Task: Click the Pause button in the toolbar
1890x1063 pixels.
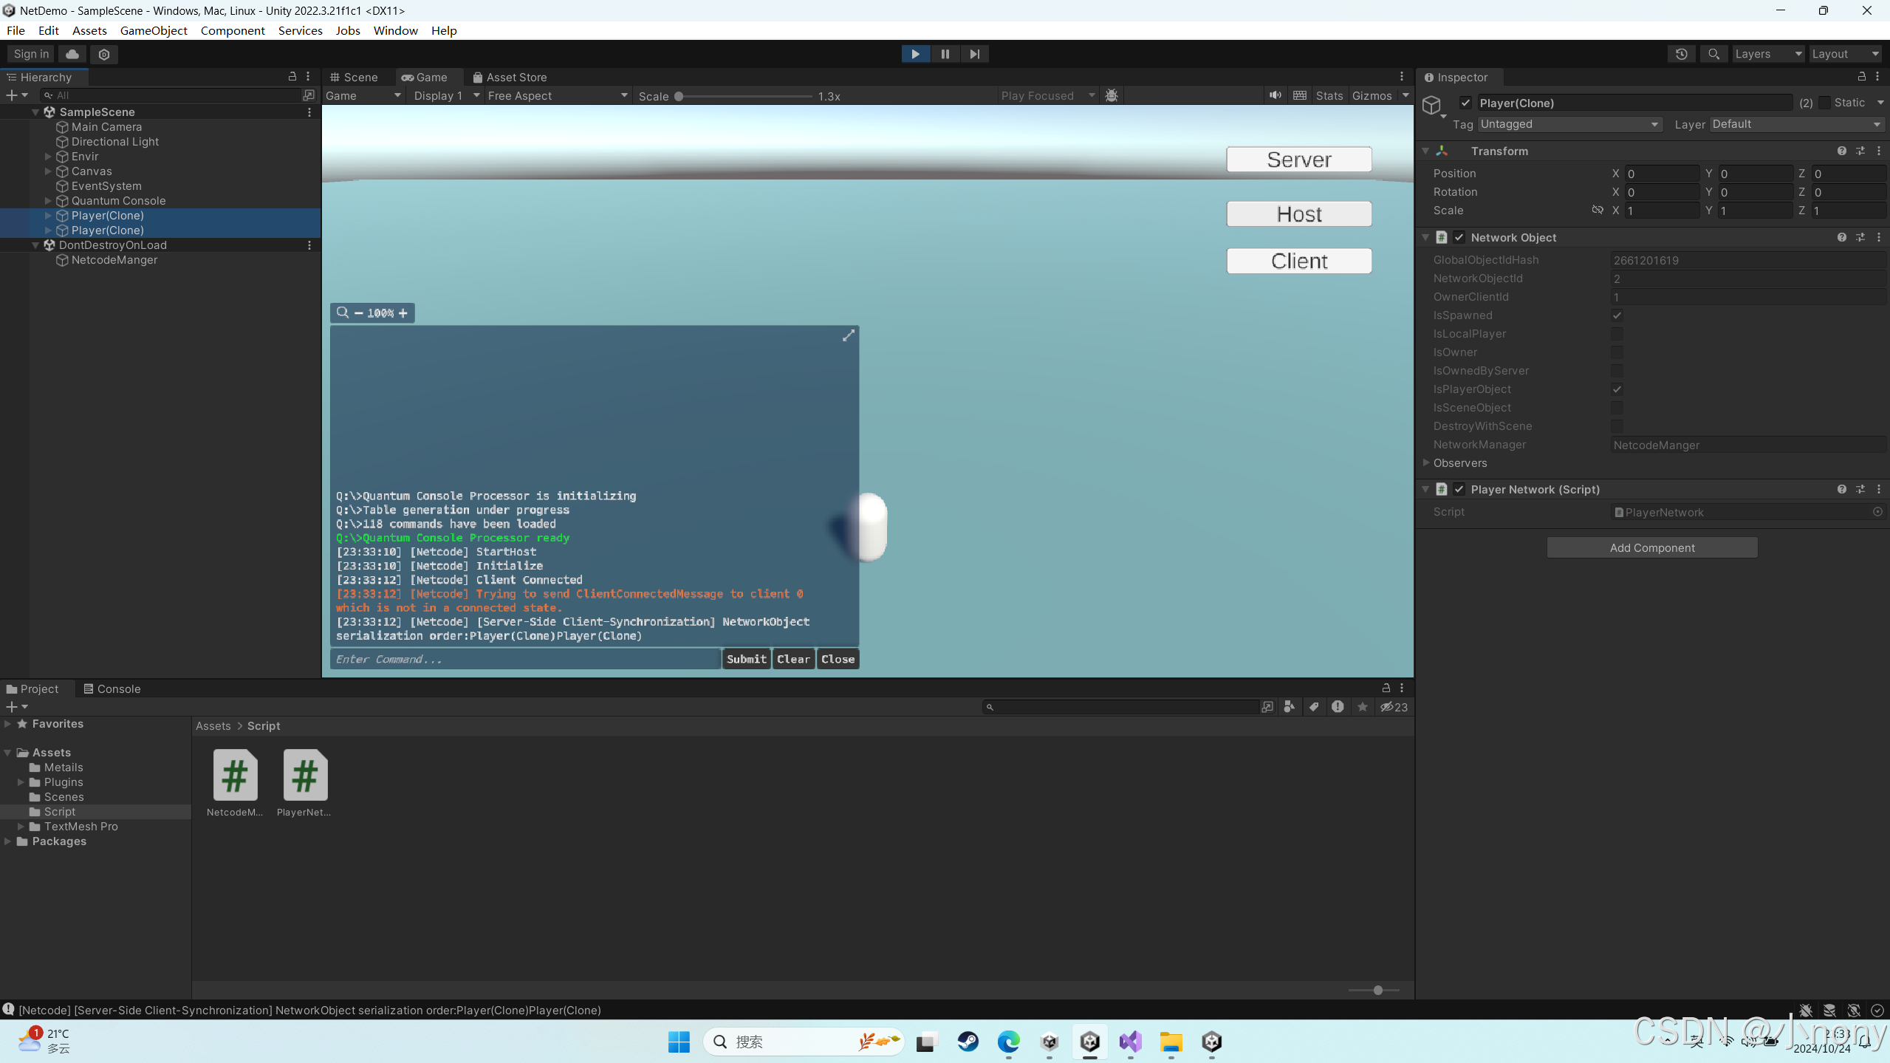Action: coord(945,53)
